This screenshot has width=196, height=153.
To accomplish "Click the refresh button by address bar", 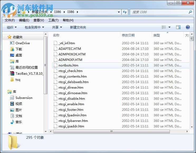I will tap(125, 12).
